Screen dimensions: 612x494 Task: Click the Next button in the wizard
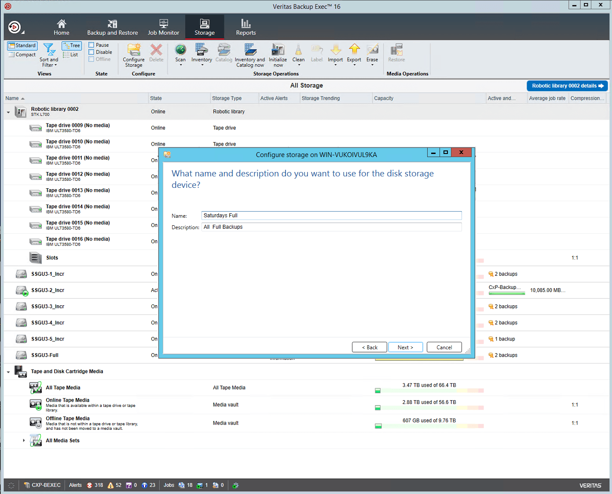[x=405, y=347]
